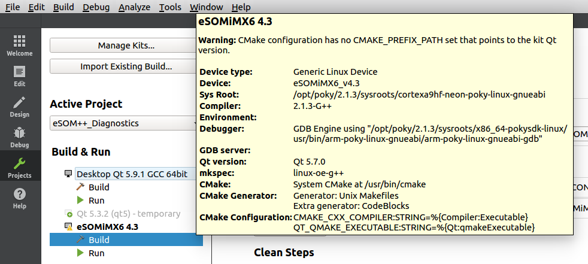Click green run arrow under Desktop Qt kit
Viewport: 588px width, 264px height.
pyautogui.click(x=80, y=200)
